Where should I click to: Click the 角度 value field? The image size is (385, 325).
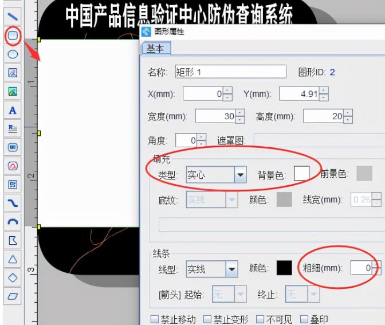click(x=186, y=140)
